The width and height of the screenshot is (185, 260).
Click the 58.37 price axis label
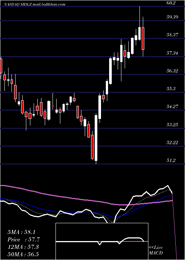(172, 35)
